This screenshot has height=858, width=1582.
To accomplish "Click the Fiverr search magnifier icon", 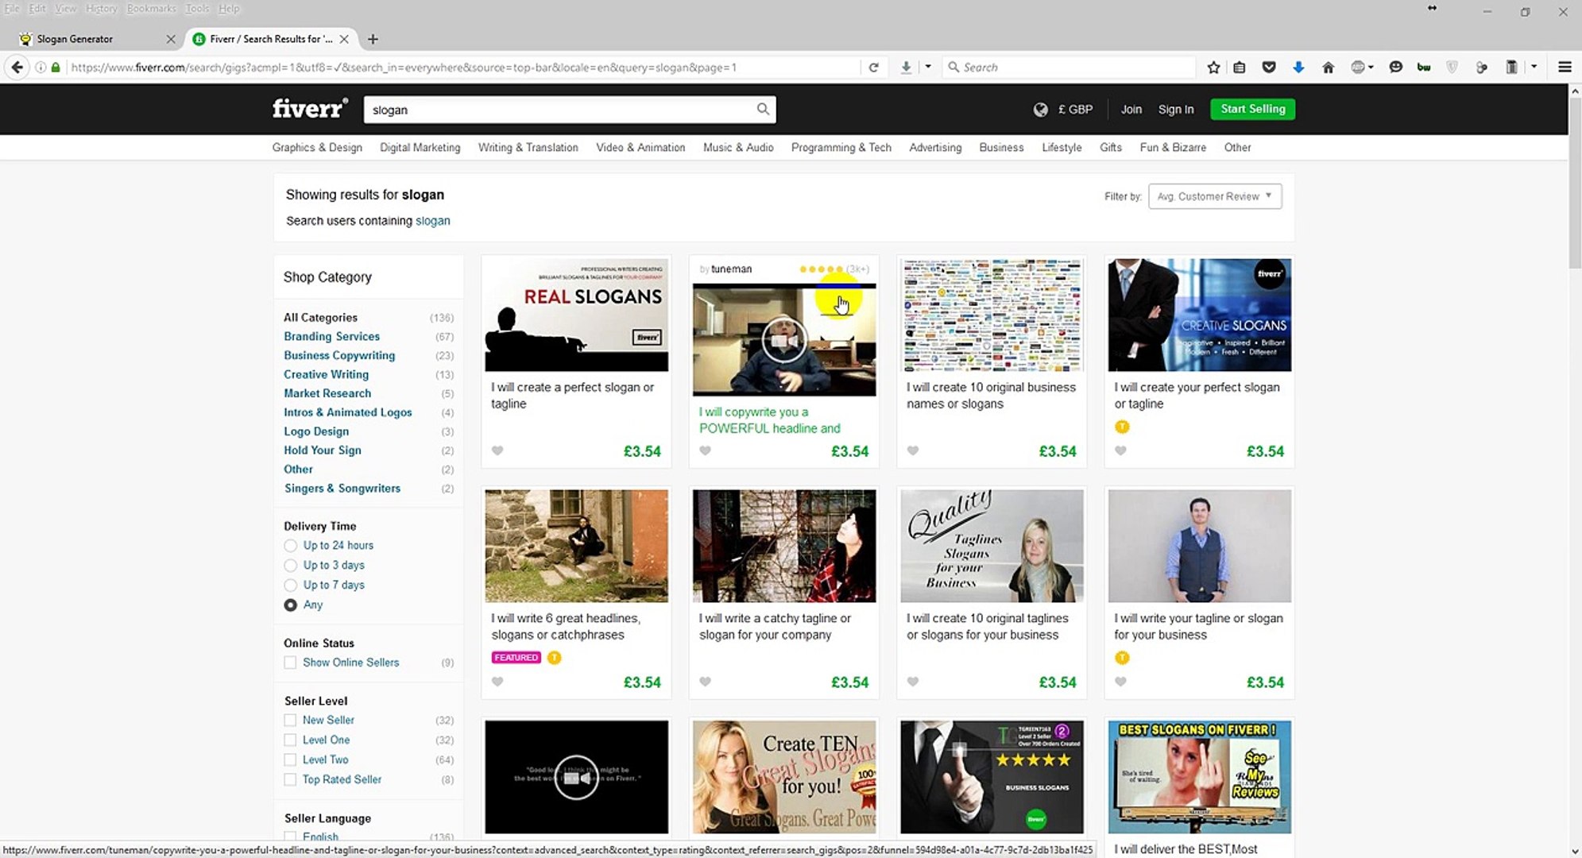I will coord(762,110).
